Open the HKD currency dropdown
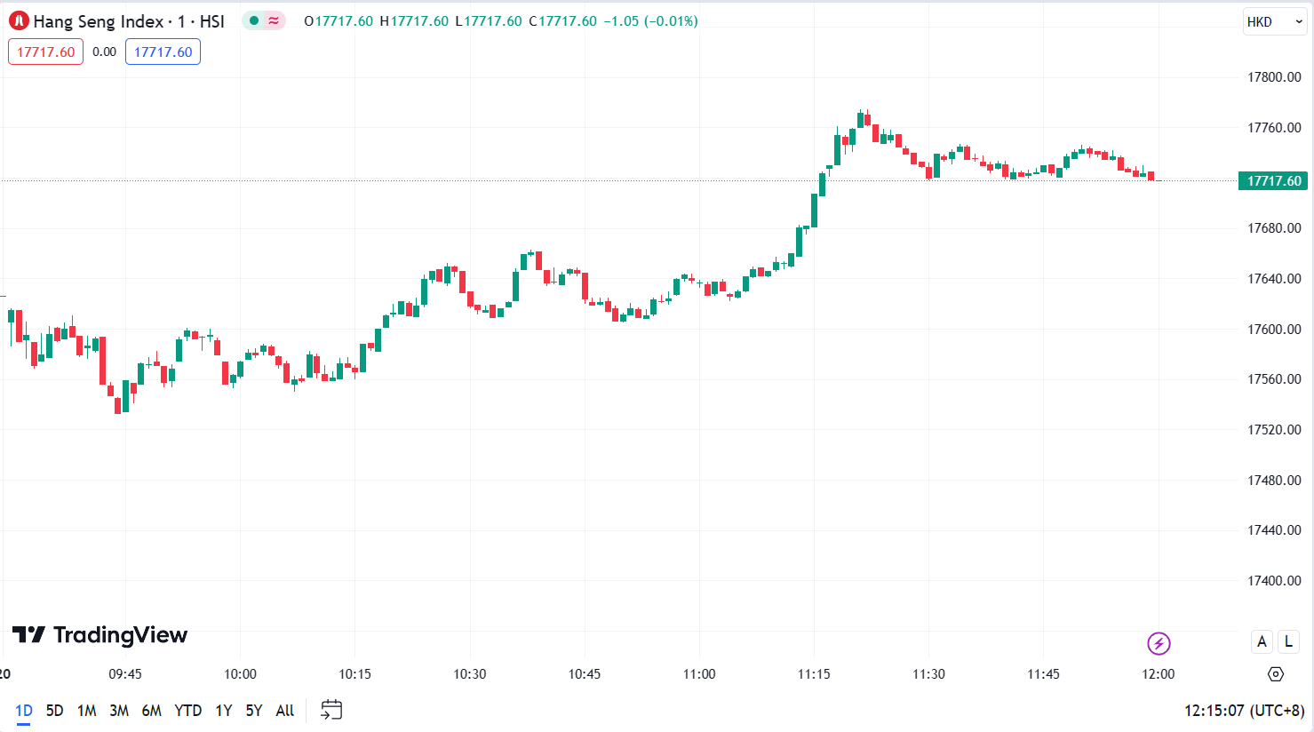The image size is (1314, 732). point(1274,22)
